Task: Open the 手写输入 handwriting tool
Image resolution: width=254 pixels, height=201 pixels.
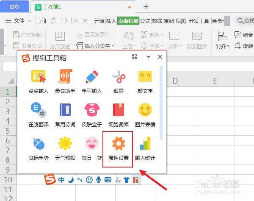Action: [92, 82]
